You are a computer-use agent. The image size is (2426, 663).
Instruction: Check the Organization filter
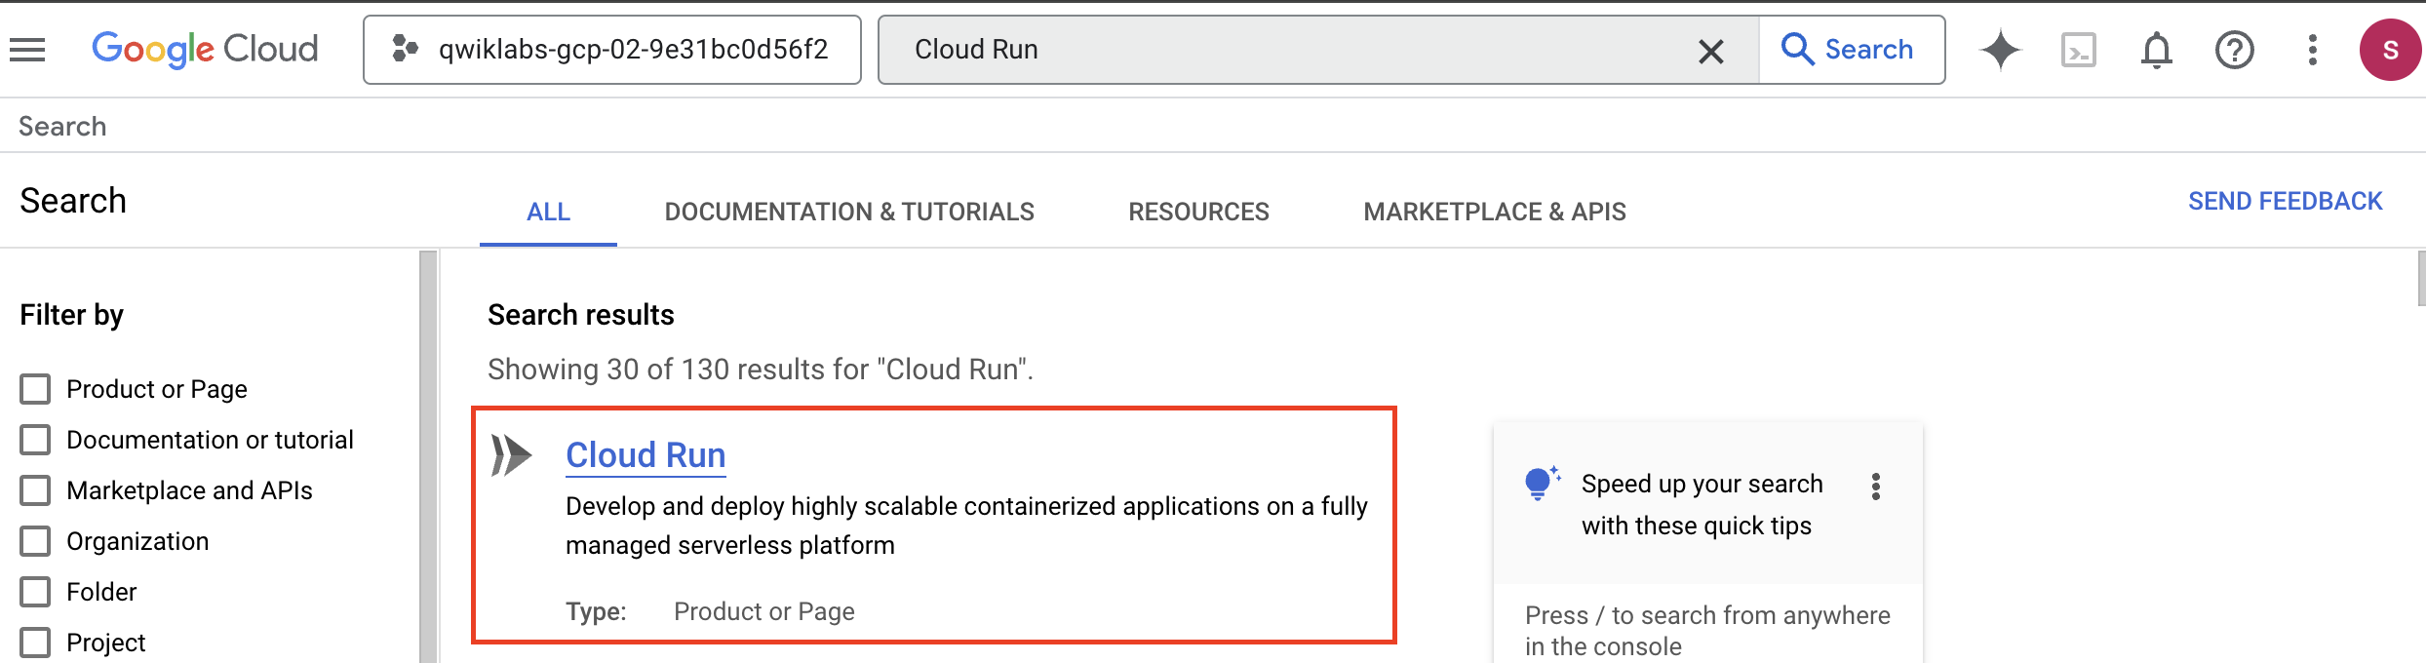click(35, 541)
